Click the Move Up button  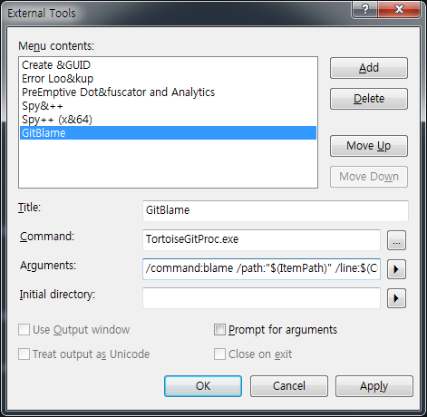coord(369,146)
